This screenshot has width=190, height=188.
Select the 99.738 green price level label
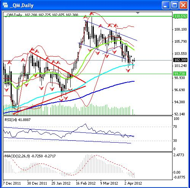[180, 73]
